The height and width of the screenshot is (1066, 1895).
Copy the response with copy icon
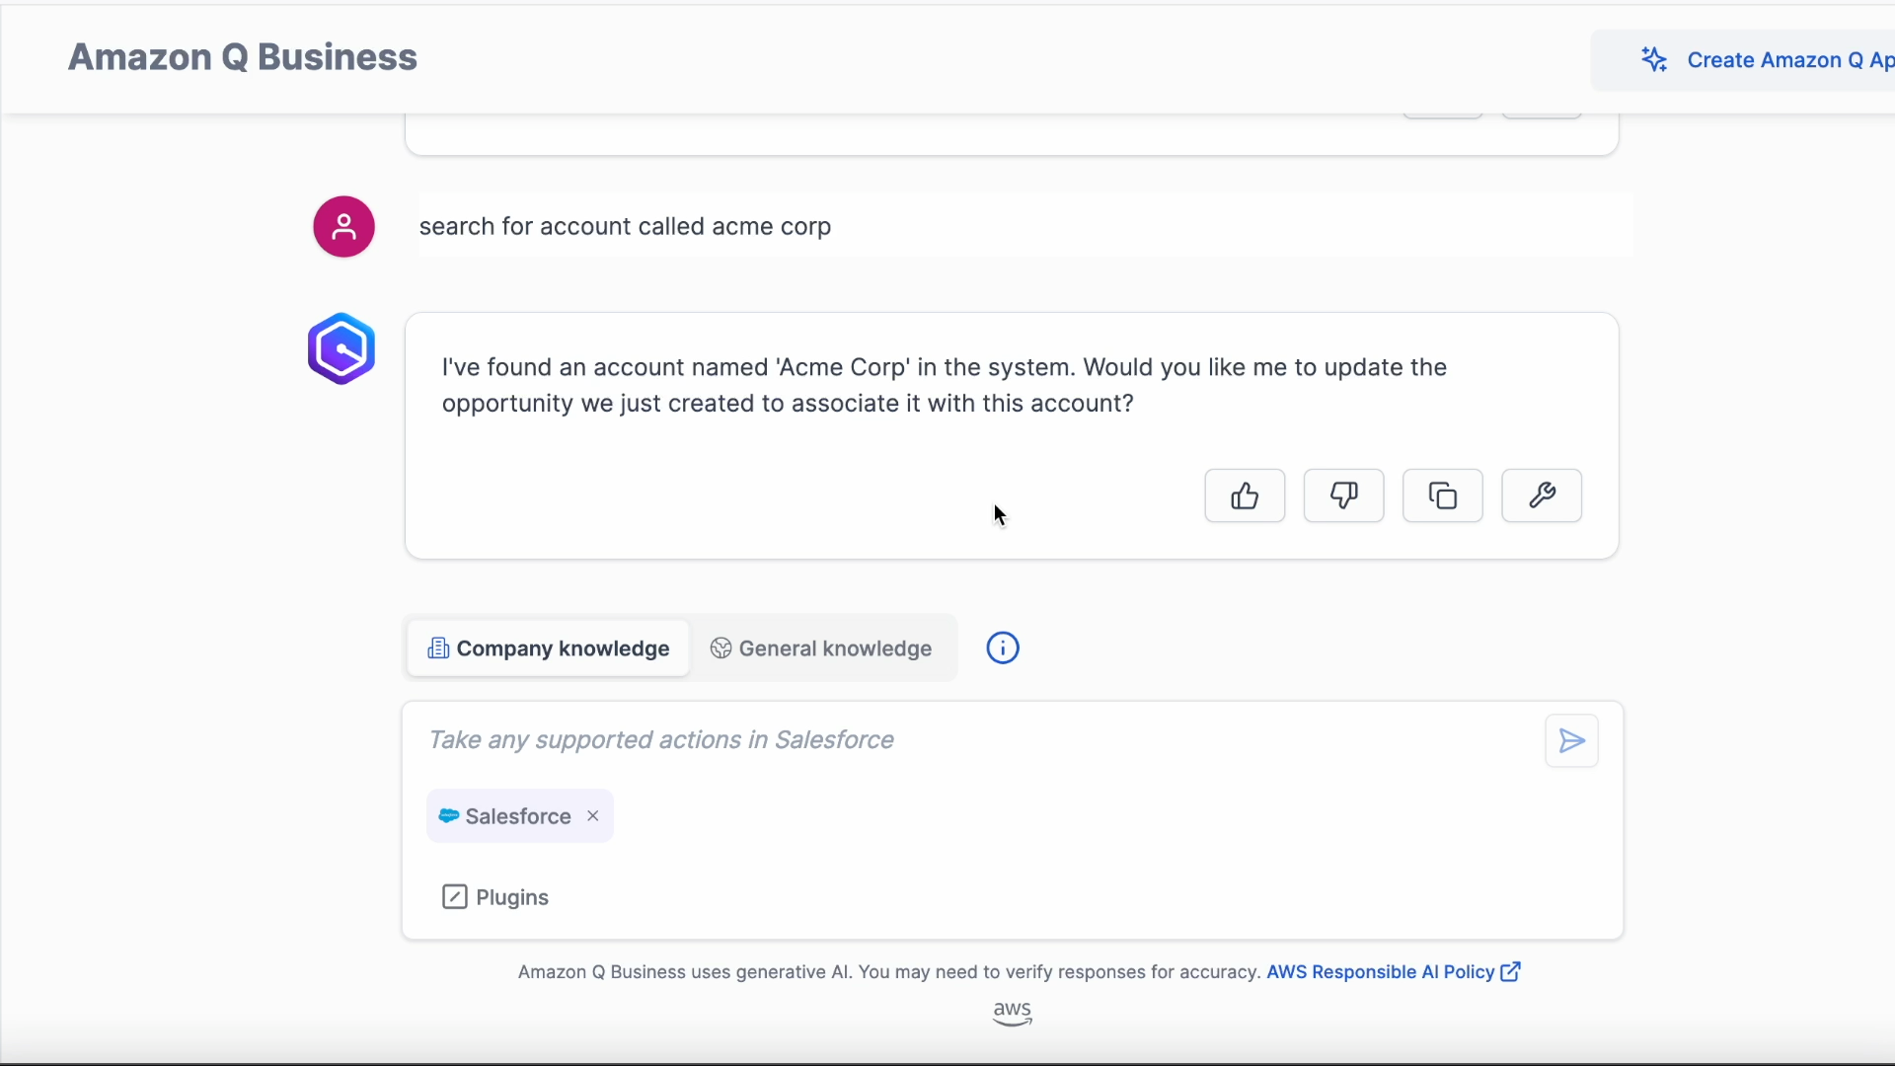coord(1442,495)
